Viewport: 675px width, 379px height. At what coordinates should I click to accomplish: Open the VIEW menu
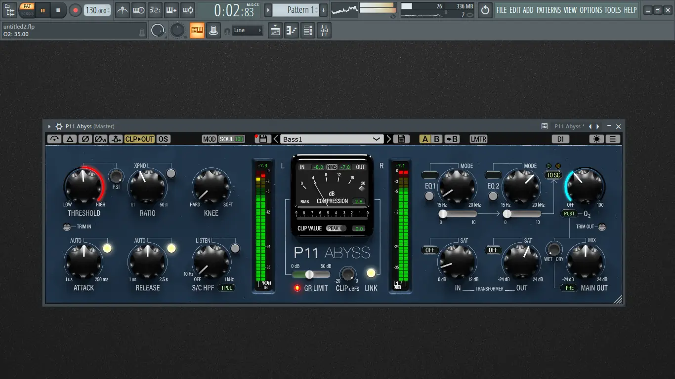570,10
